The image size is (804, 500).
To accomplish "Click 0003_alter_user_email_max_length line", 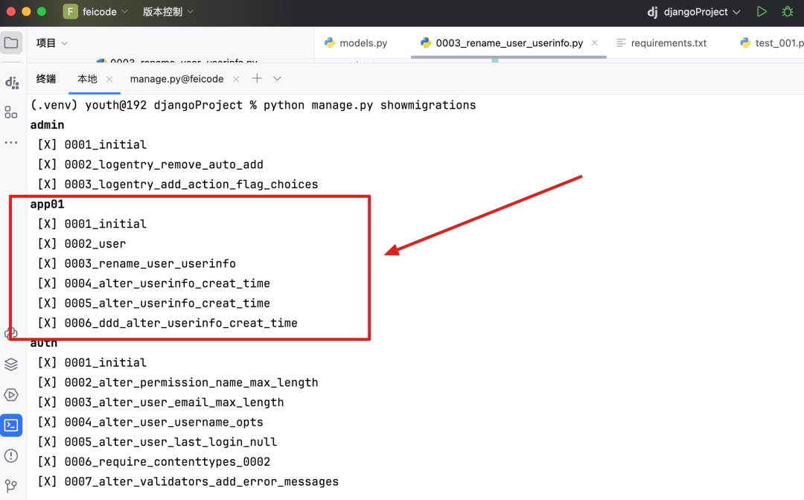I will click(161, 403).
